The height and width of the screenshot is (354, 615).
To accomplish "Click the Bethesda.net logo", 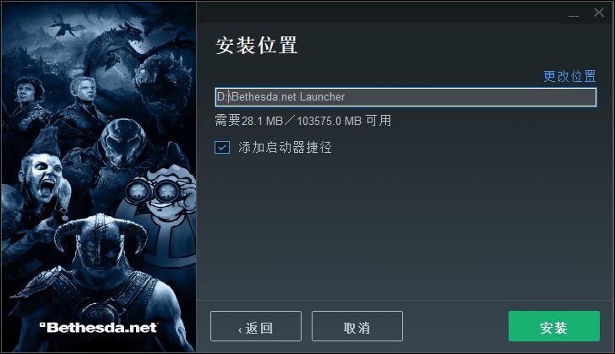I will tap(99, 327).
